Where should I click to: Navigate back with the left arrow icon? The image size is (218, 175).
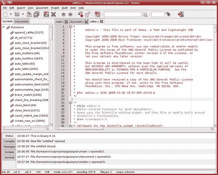(x=63, y=14)
